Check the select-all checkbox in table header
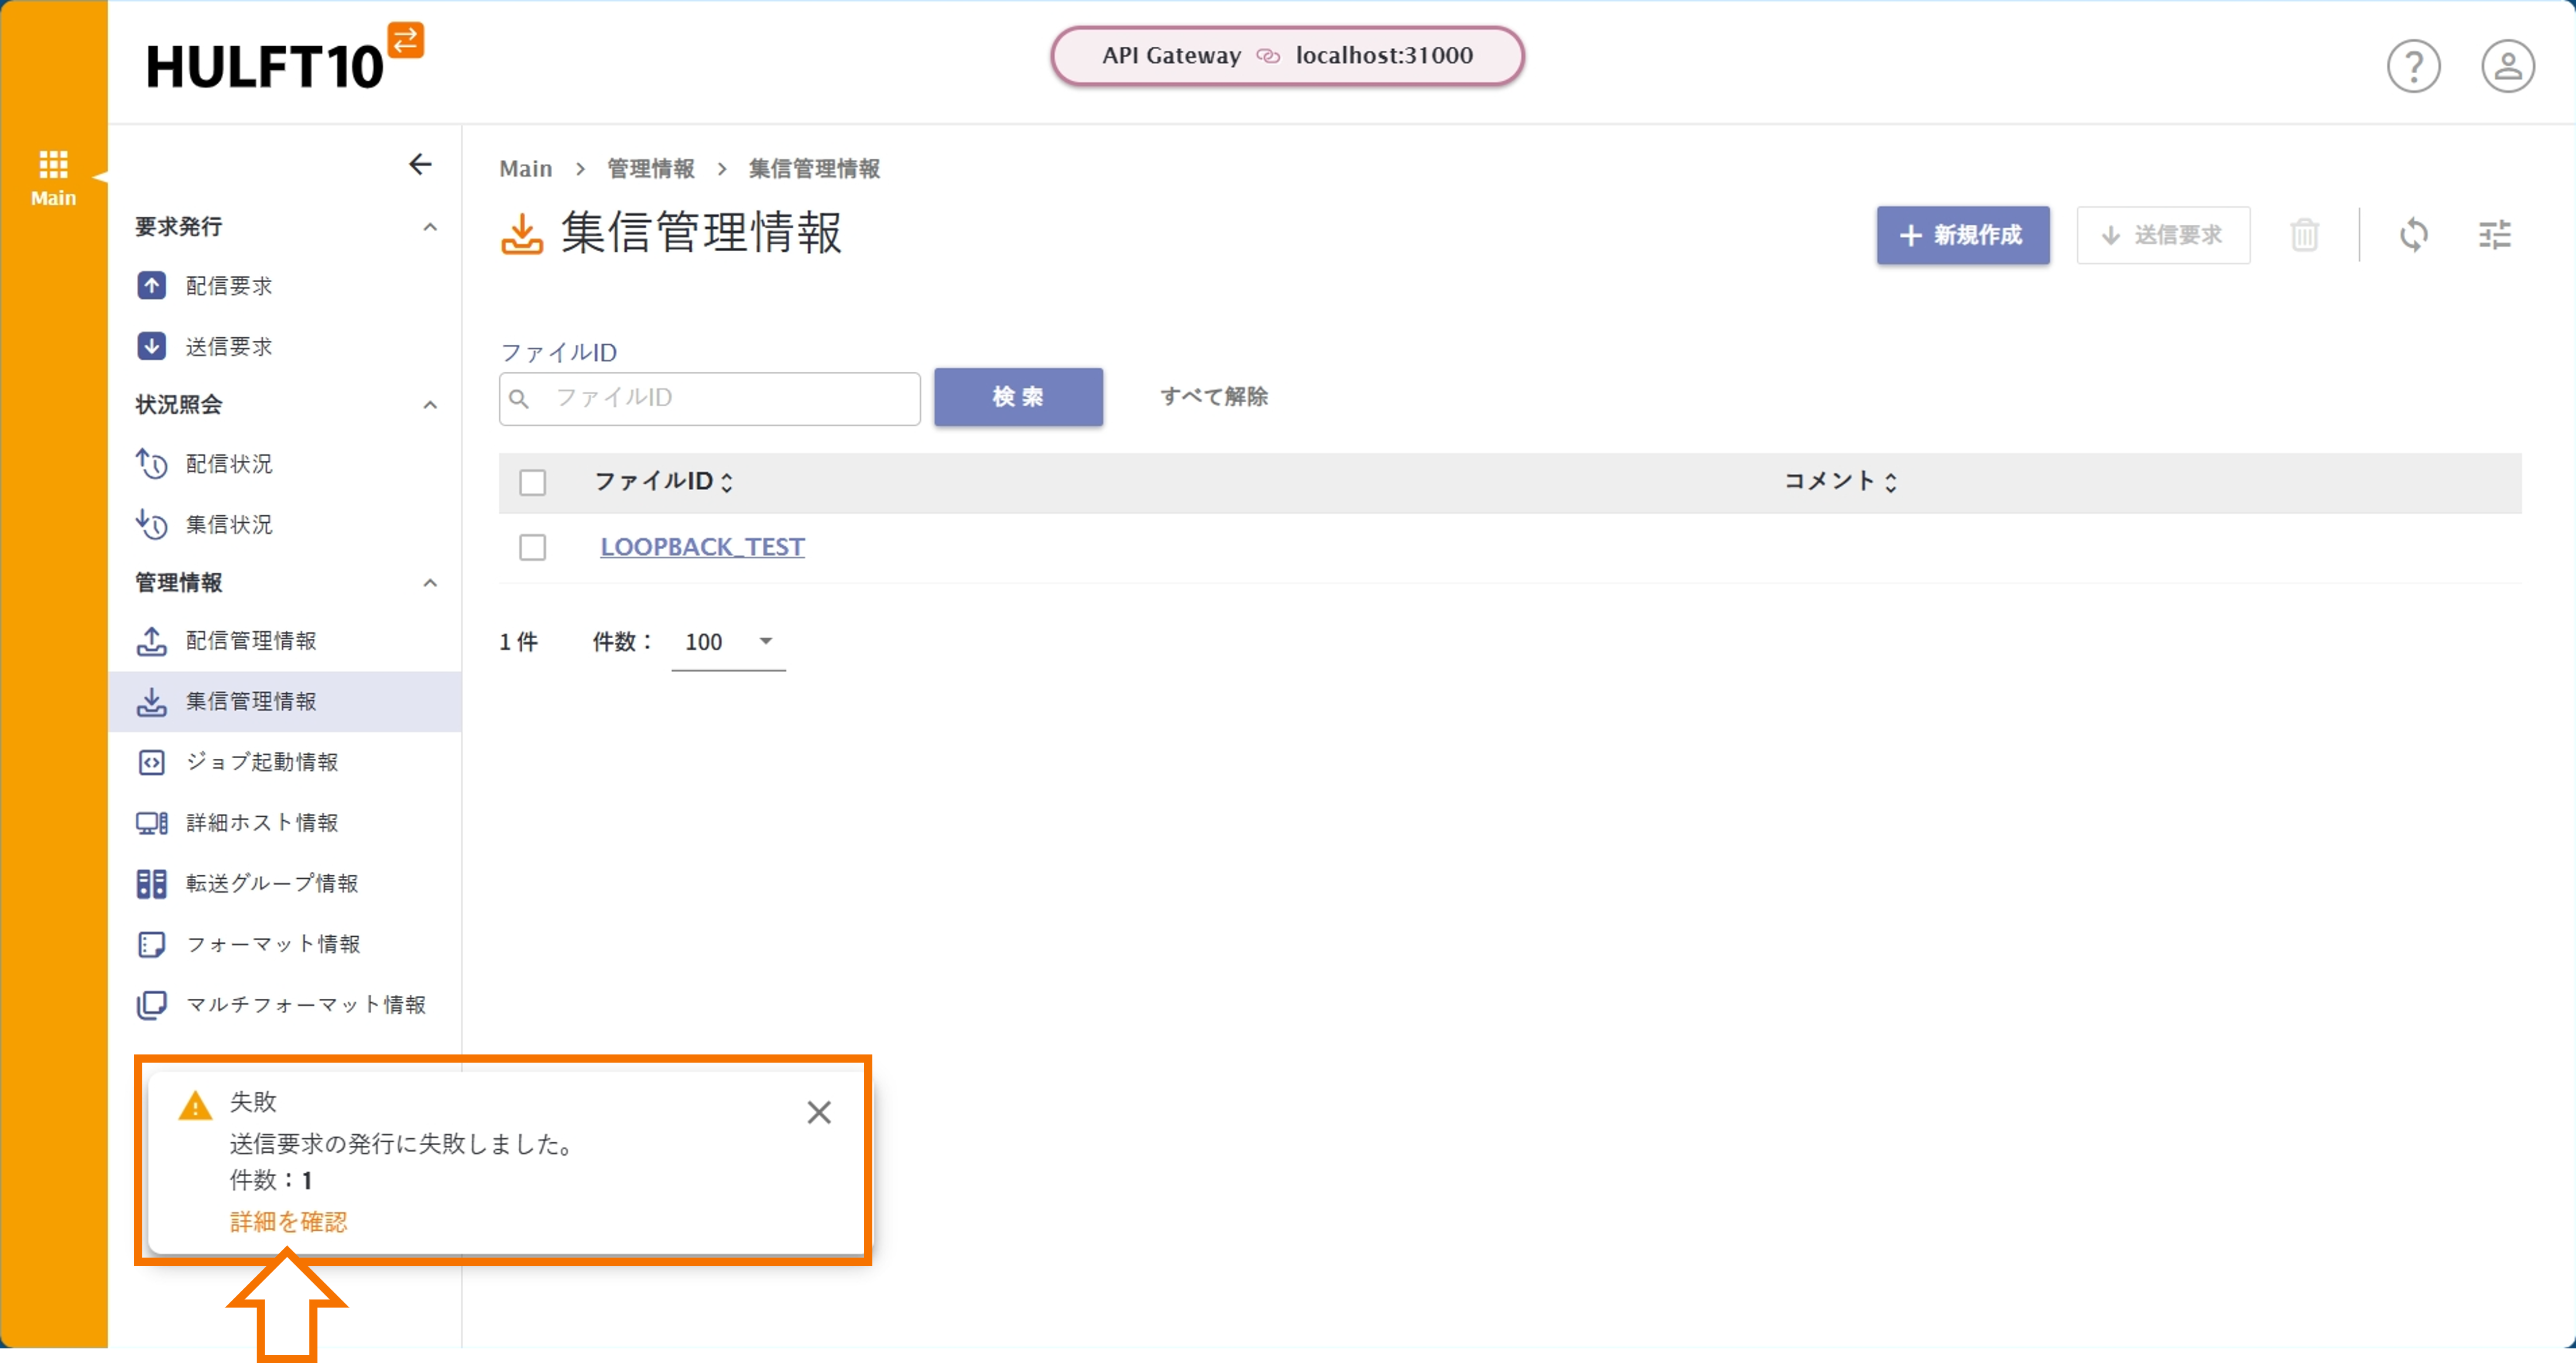Viewport: 2576px width, 1363px height. coord(533,482)
